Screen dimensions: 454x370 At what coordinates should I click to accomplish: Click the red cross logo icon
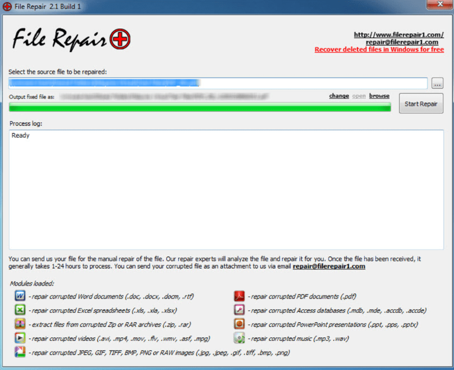(x=120, y=39)
